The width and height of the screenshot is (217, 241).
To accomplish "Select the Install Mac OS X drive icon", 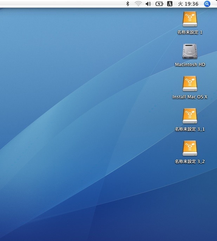I will coord(190,84).
